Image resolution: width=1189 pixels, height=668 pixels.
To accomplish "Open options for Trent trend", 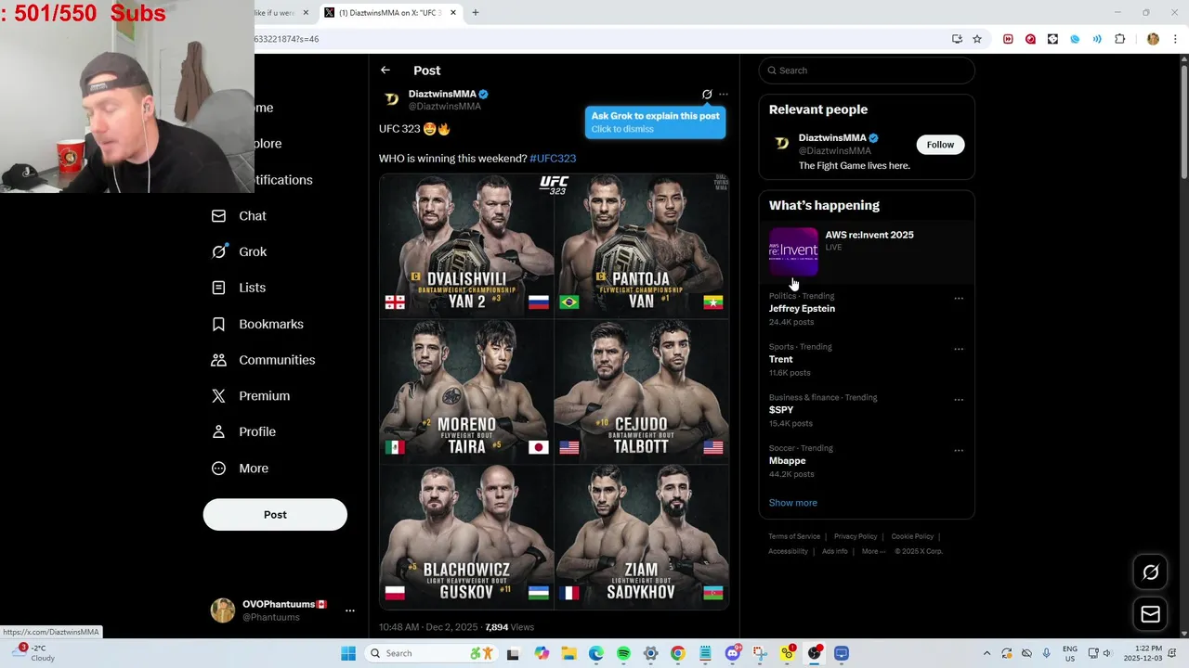I will pos(959,350).
